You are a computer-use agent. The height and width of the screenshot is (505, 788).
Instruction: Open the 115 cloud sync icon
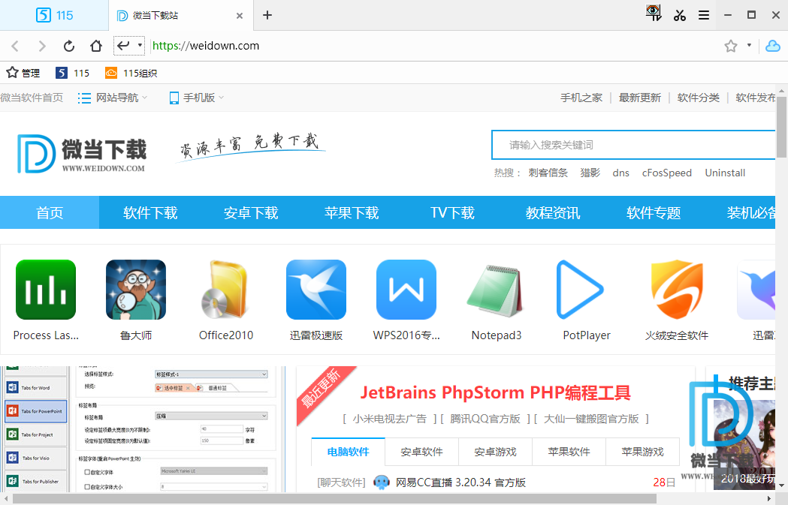772,47
